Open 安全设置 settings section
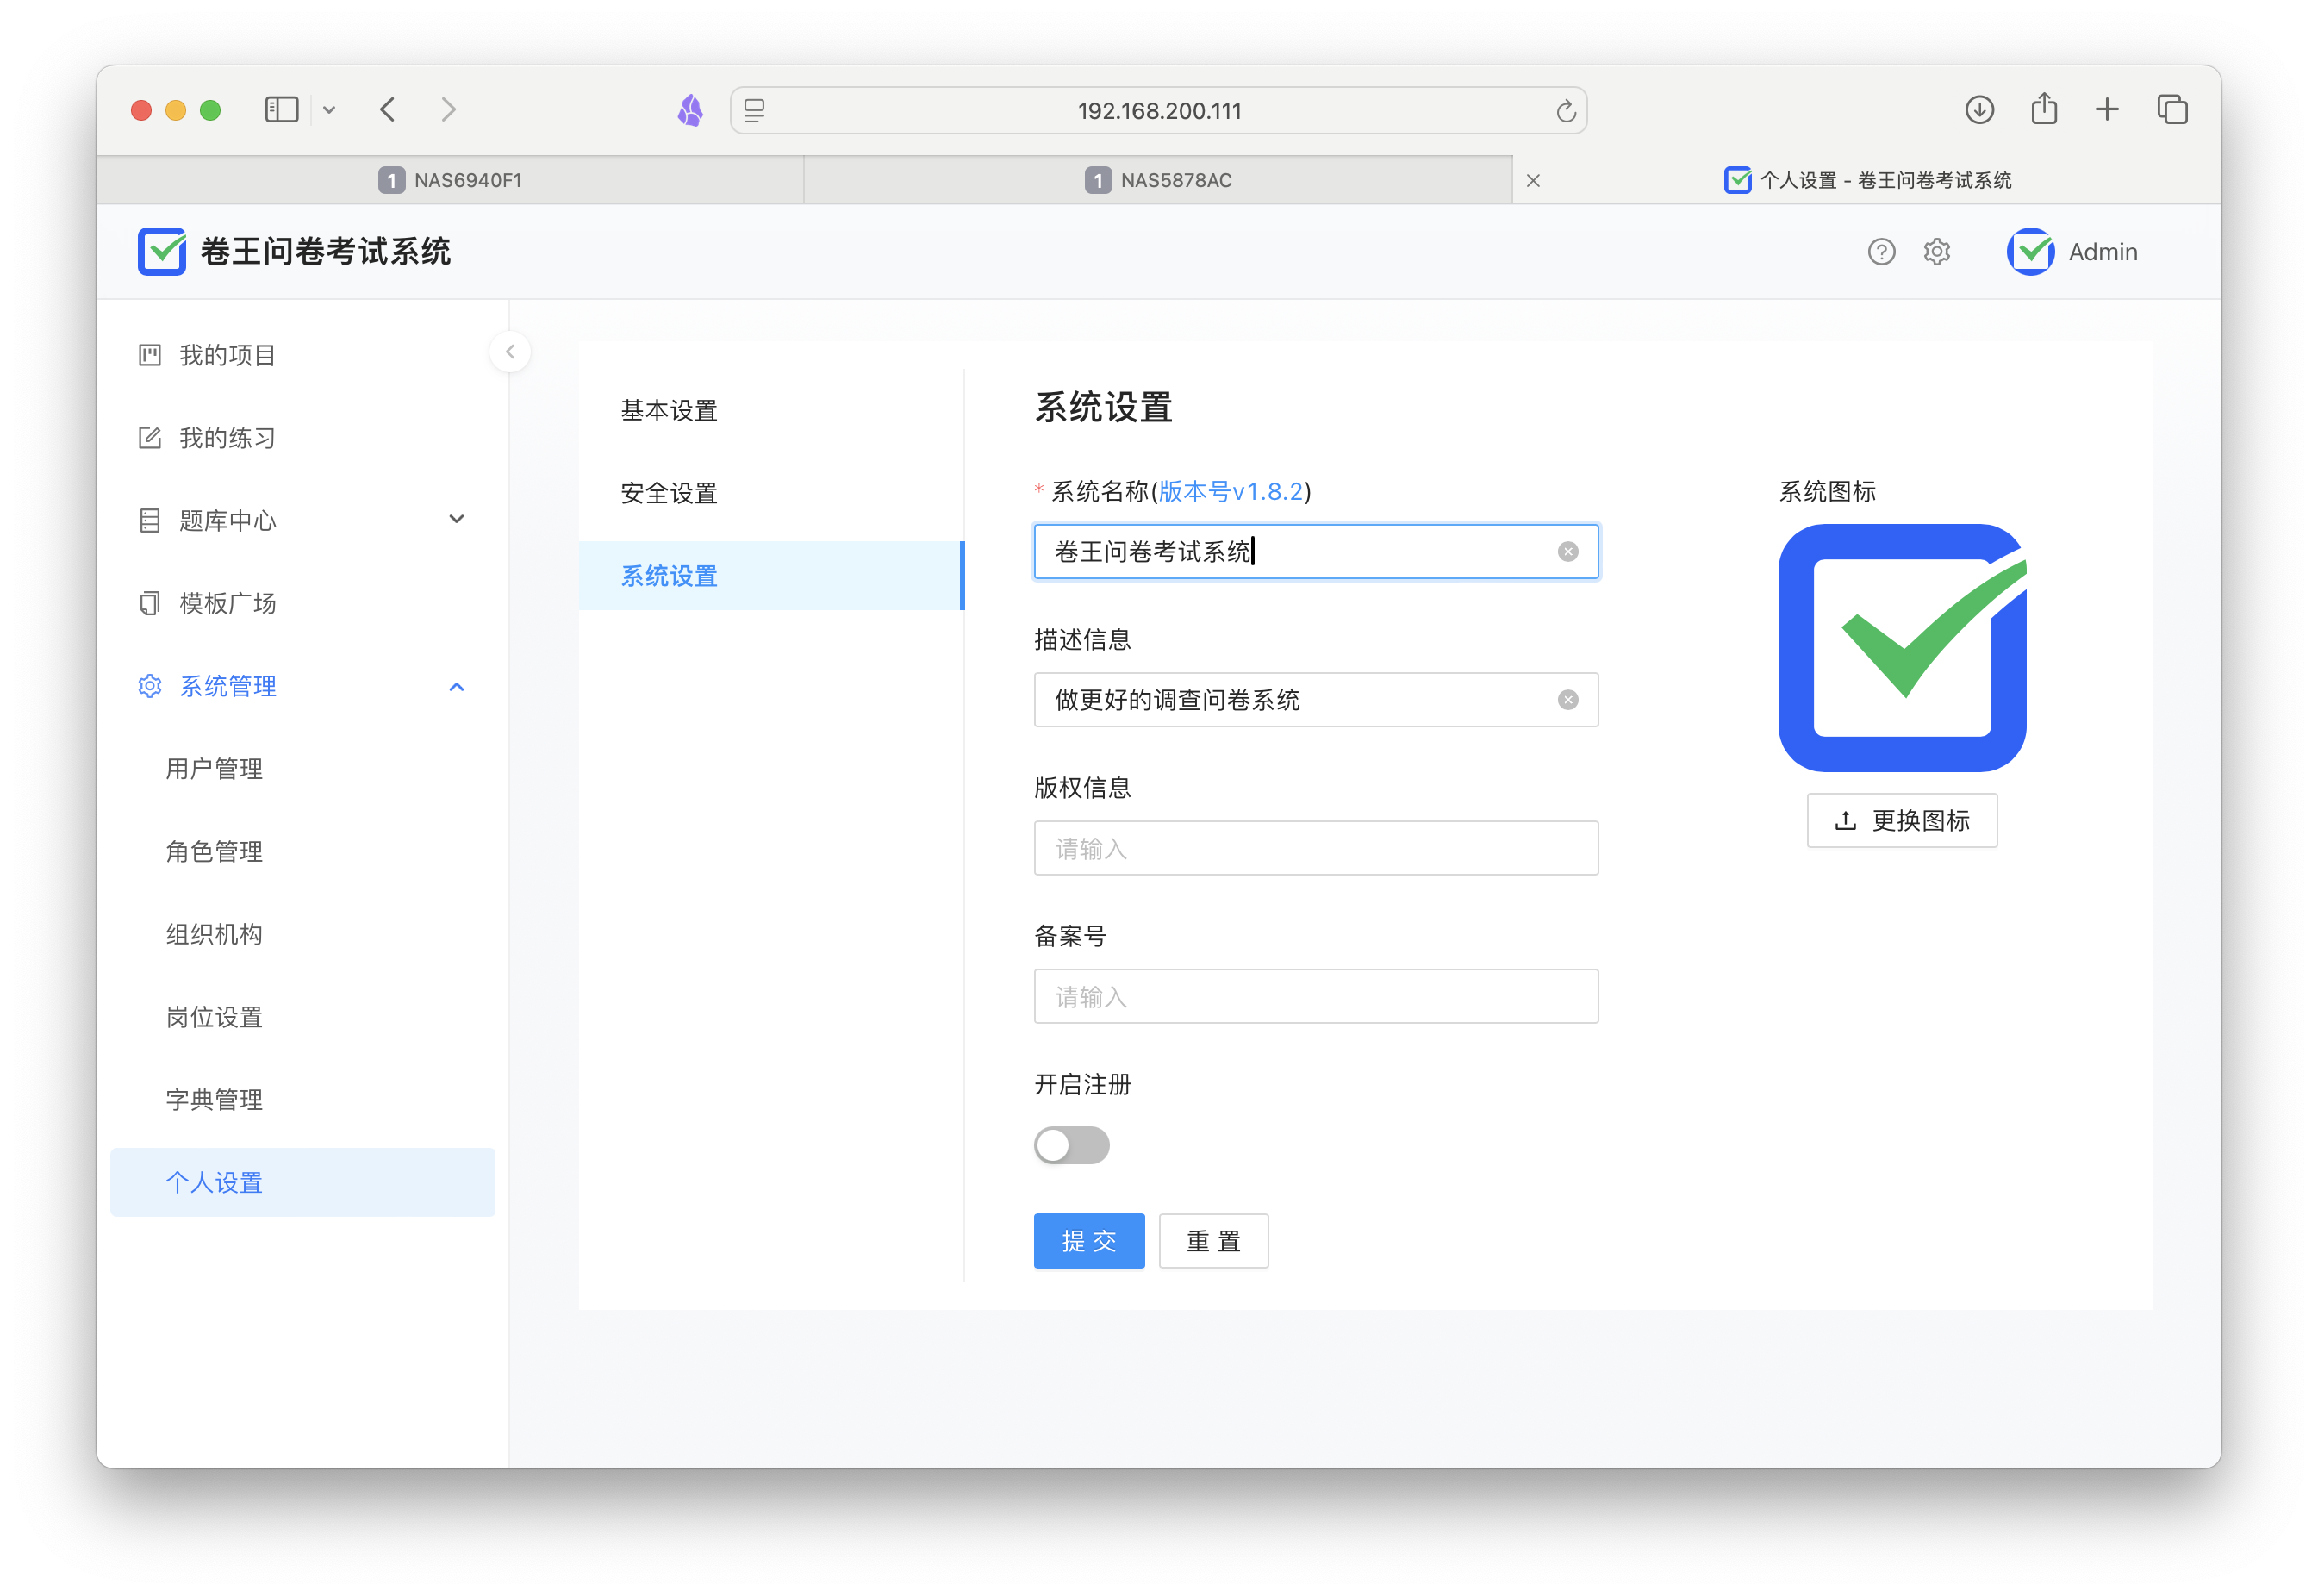 click(x=771, y=494)
